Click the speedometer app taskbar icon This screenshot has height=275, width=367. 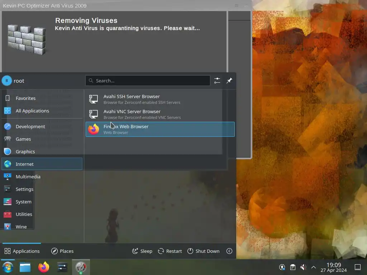pos(81,267)
